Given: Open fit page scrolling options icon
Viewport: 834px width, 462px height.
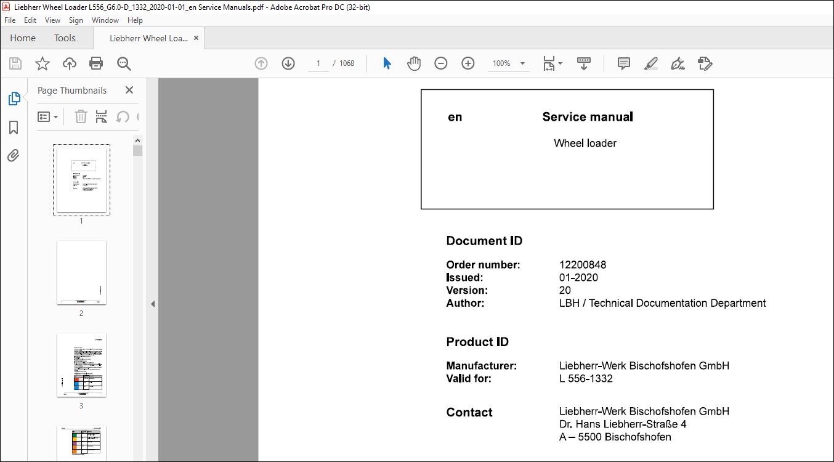Looking at the screenshot, I should pos(553,63).
